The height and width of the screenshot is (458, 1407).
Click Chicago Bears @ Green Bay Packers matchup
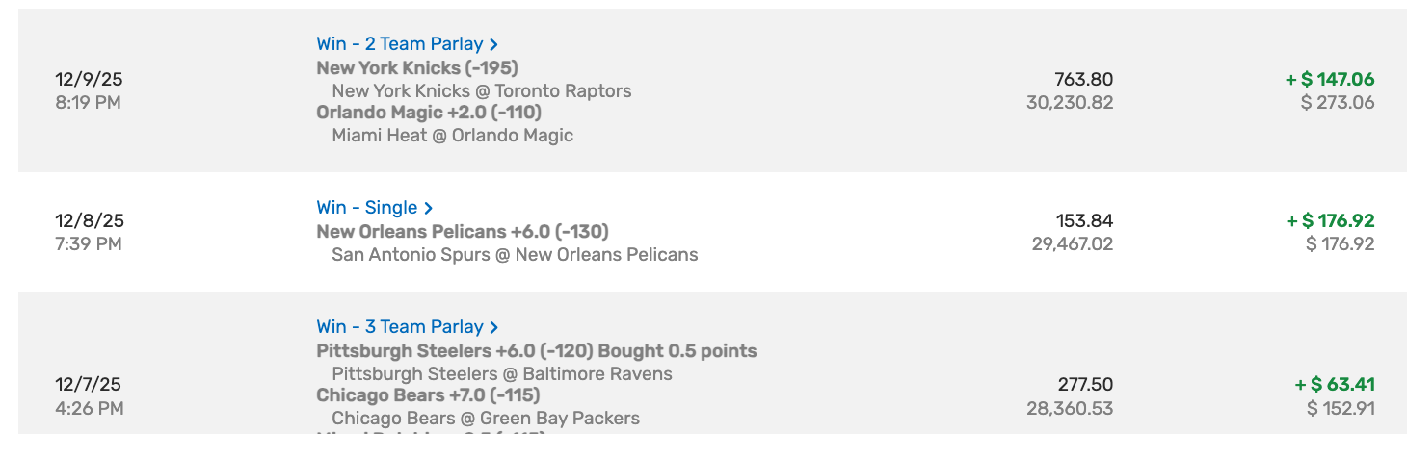pyautogui.click(x=485, y=419)
